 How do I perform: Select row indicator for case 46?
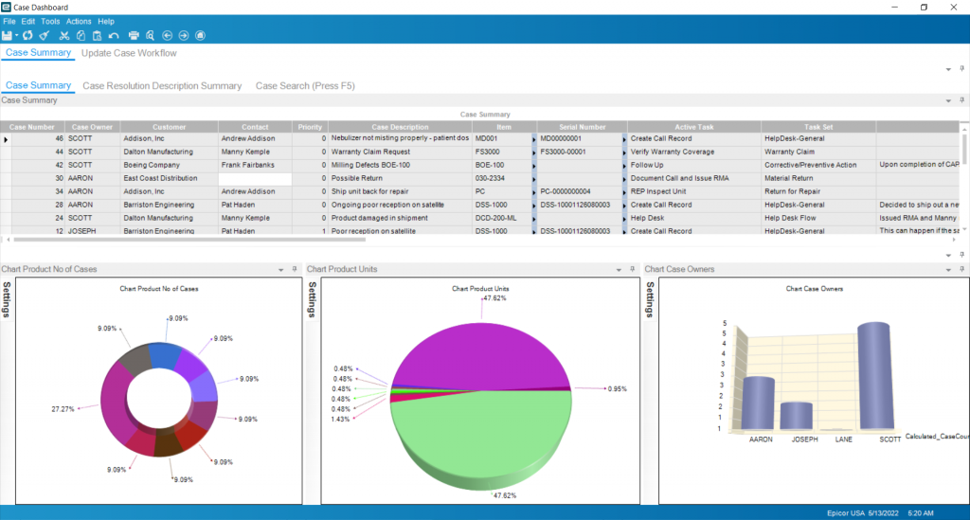(6, 139)
